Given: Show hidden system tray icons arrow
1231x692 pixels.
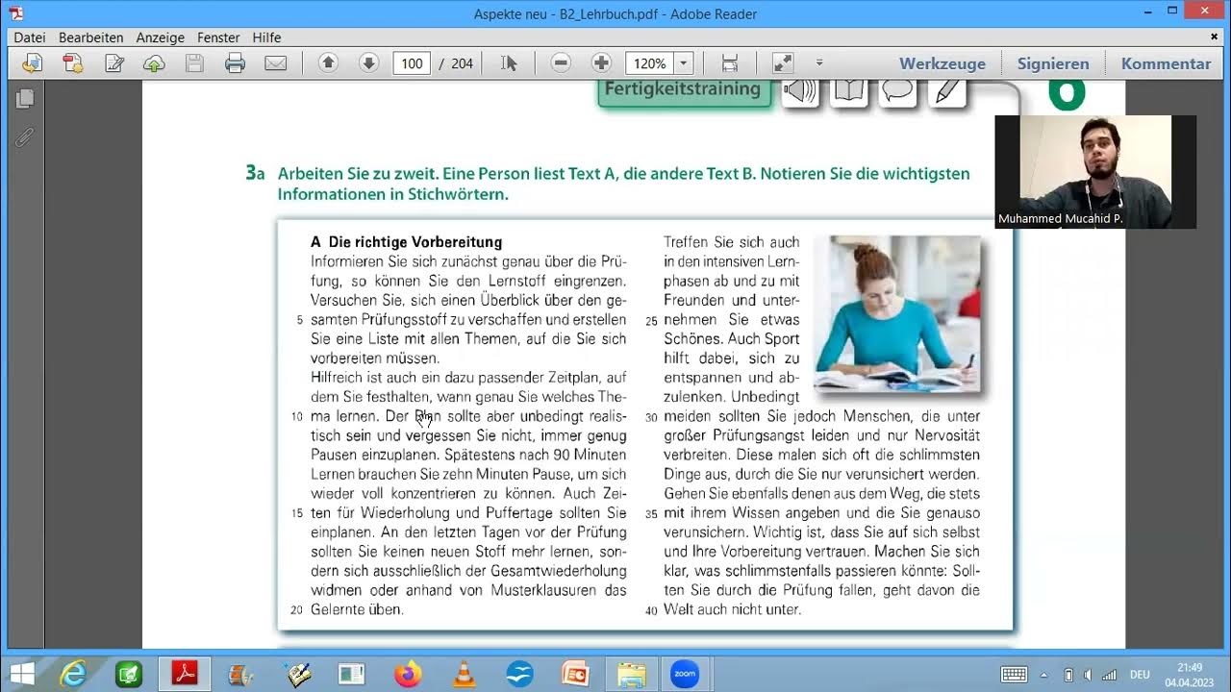Looking at the screenshot, I should coord(1044,675).
